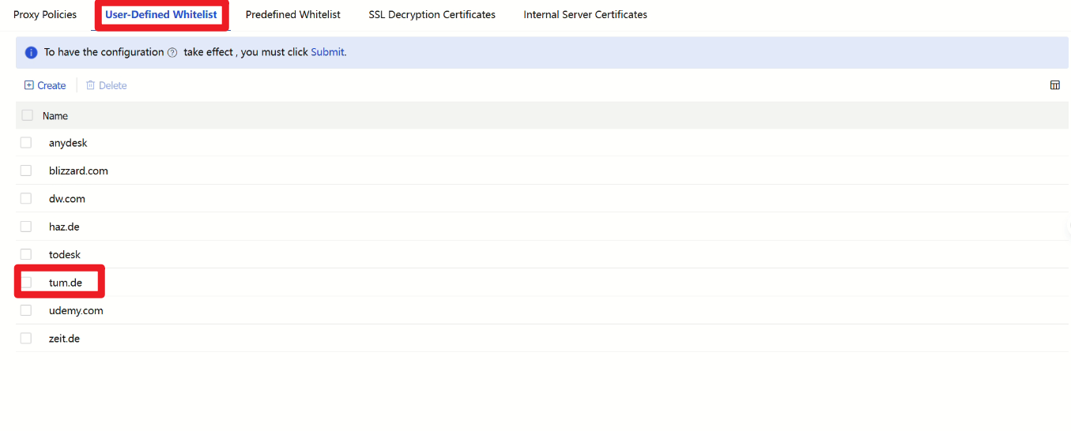The height and width of the screenshot is (431, 1071).
Task: Open the Proxy Policies tab
Action: (x=45, y=15)
